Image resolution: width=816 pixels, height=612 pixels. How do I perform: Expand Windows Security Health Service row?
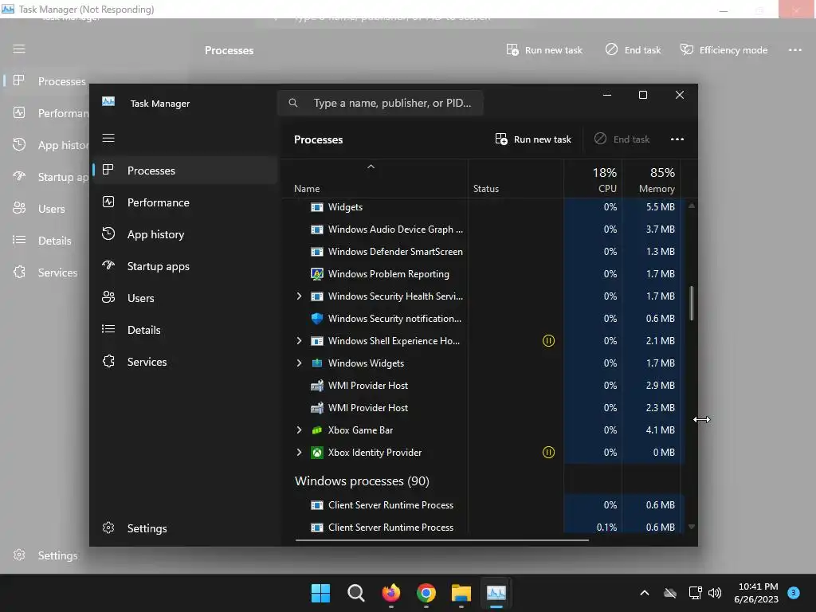pos(300,296)
